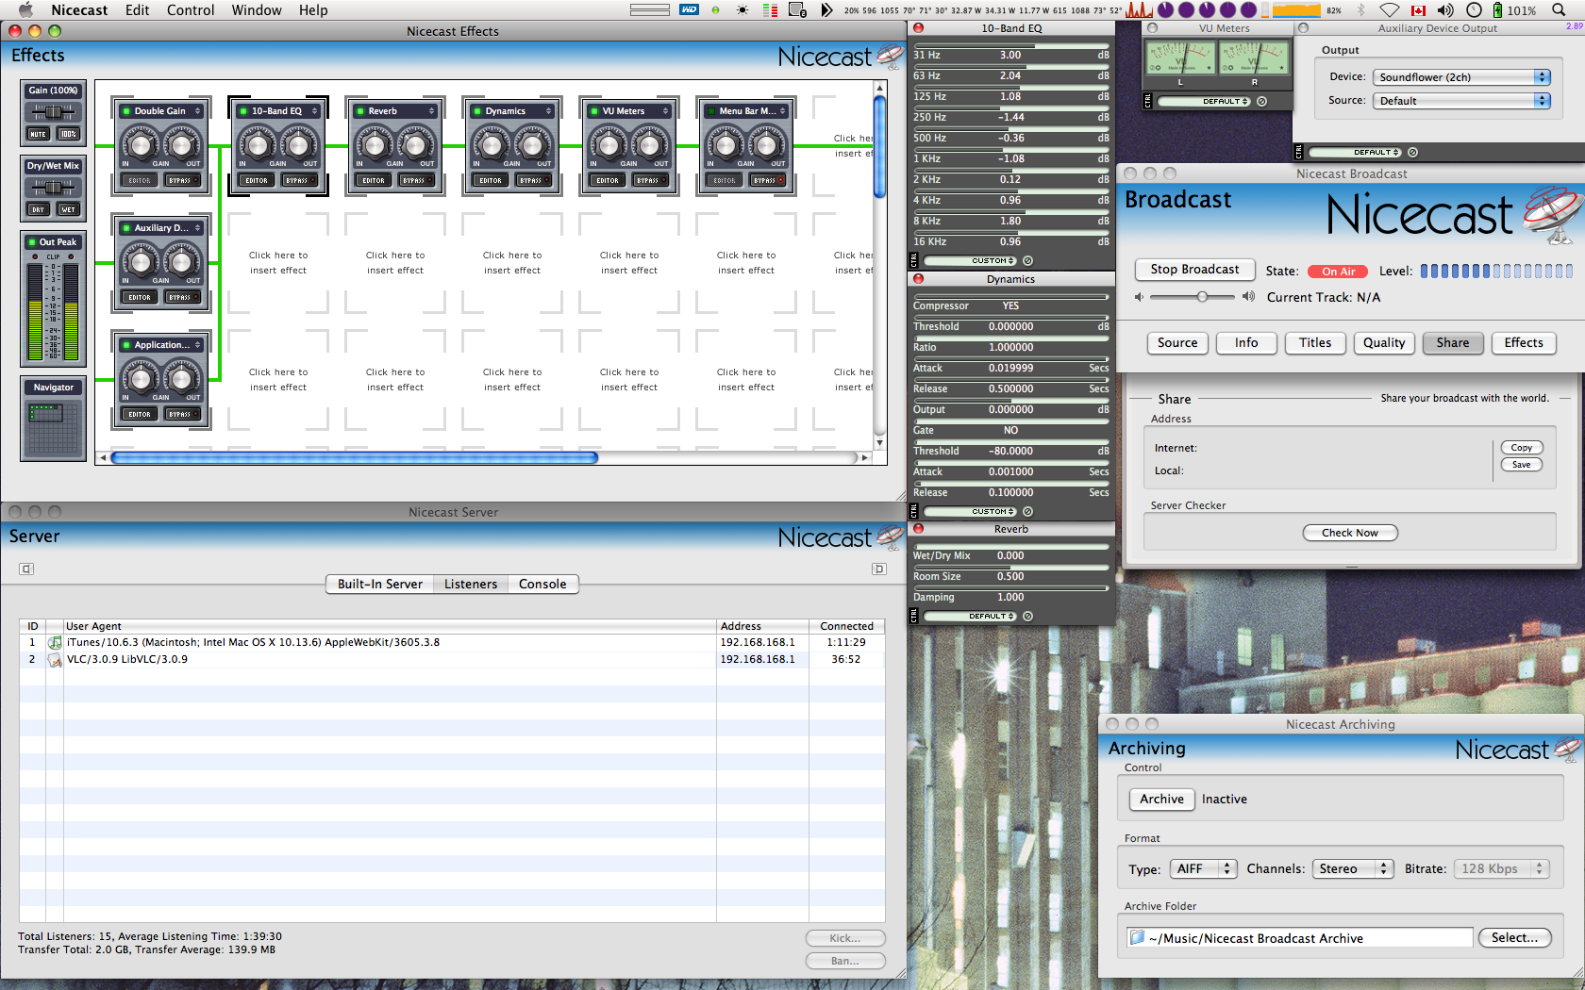Screen dimensions: 1585x990
Task: Click the Spotlight search icon
Action: tap(1558, 10)
